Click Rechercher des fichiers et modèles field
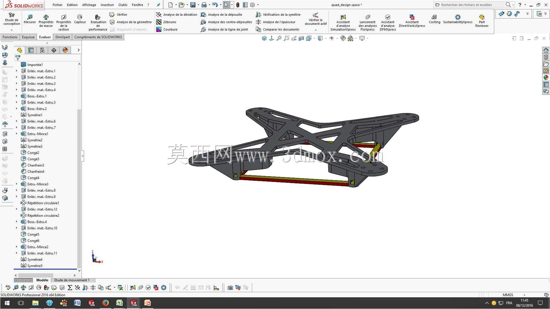The height and width of the screenshot is (309, 550). click(469, 5)
